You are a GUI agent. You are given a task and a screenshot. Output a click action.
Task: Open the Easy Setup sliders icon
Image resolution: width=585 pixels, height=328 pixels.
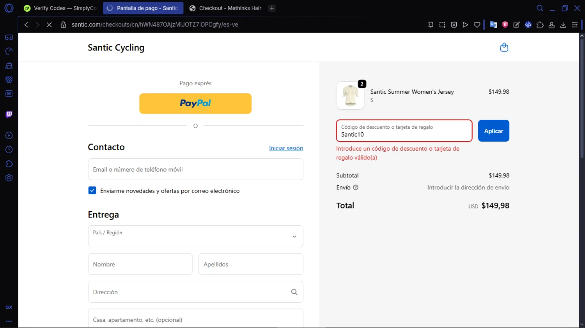tap(575, 25)
